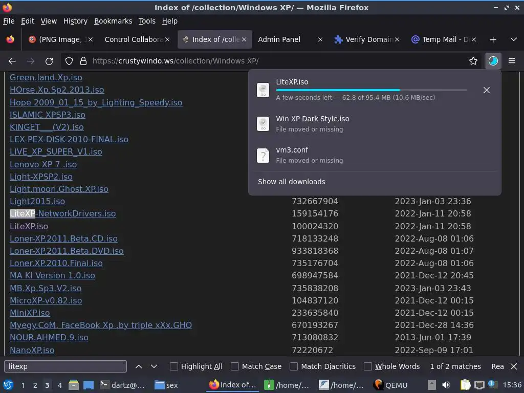Bookmark this page with the star
524x393 pixels.
(473, 61)
